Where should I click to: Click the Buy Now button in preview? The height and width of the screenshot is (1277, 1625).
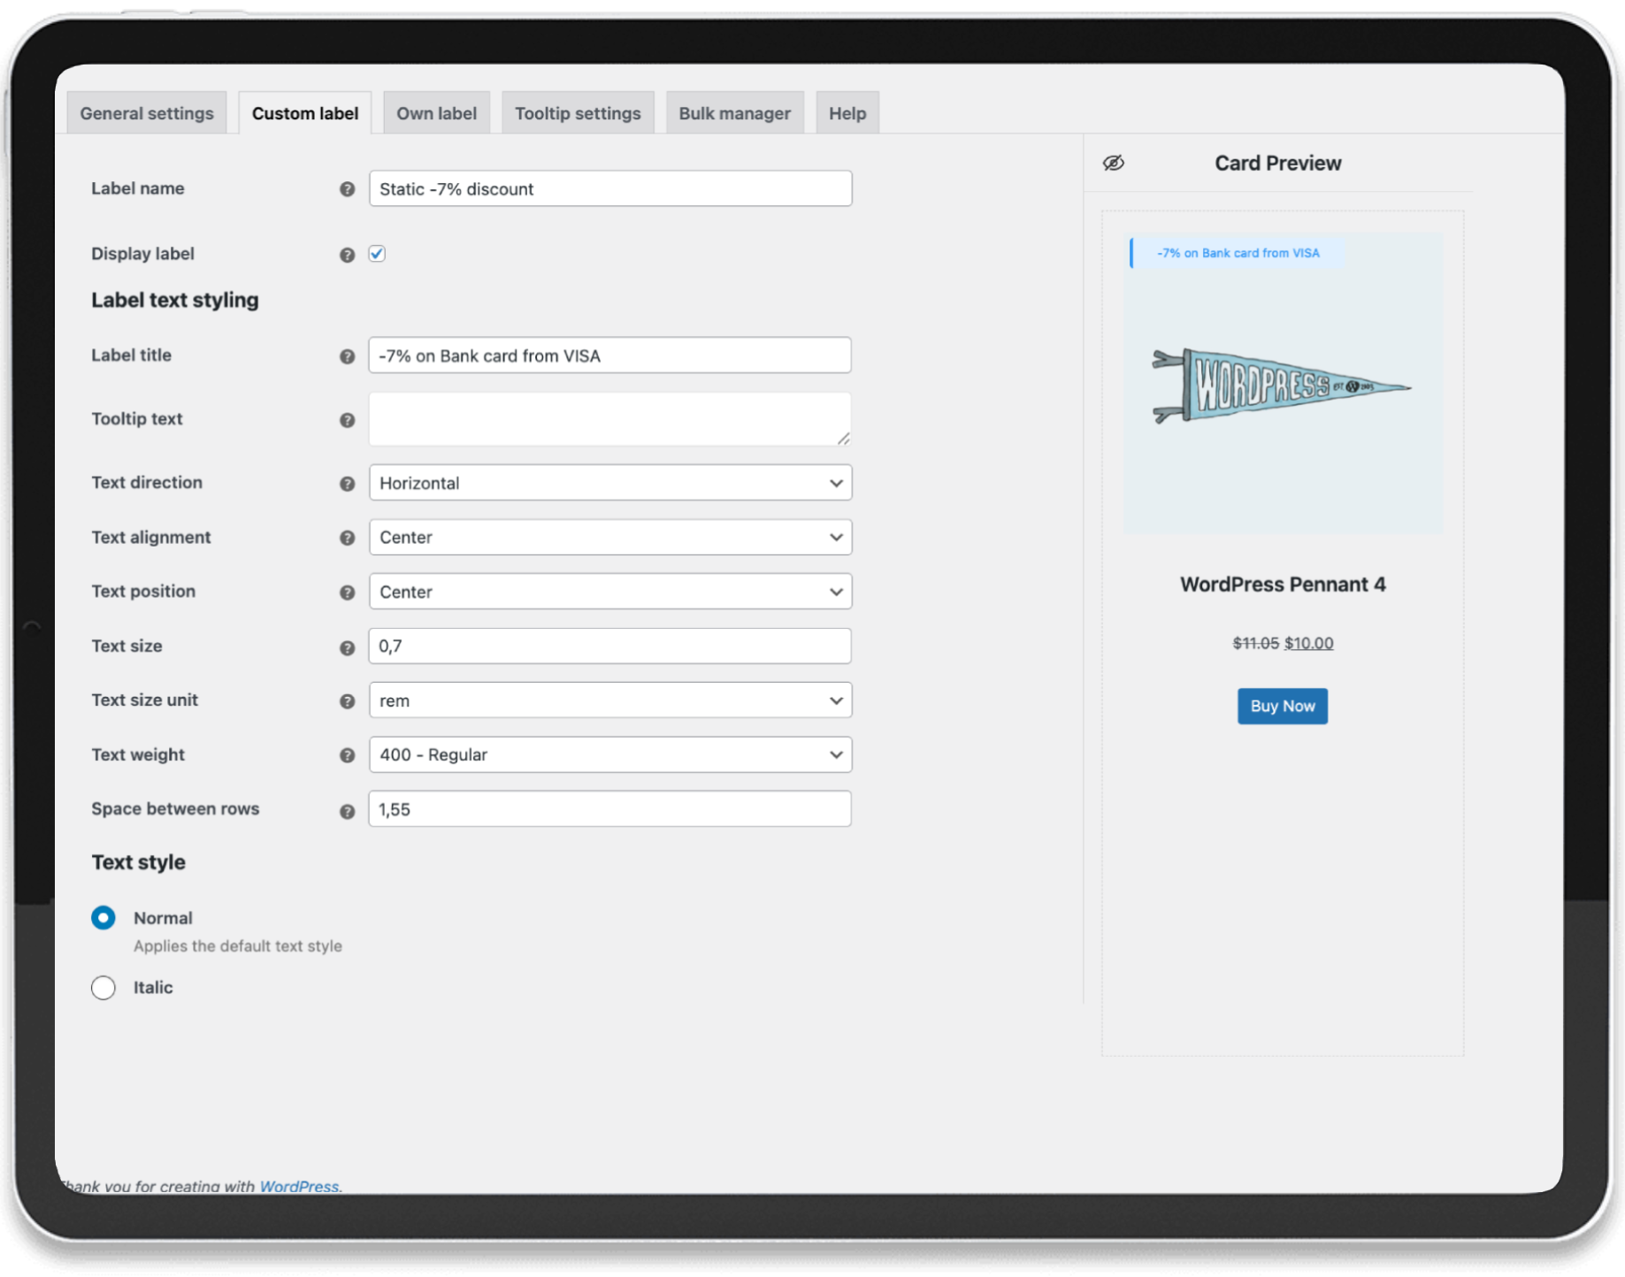[x=1283, y=706]
